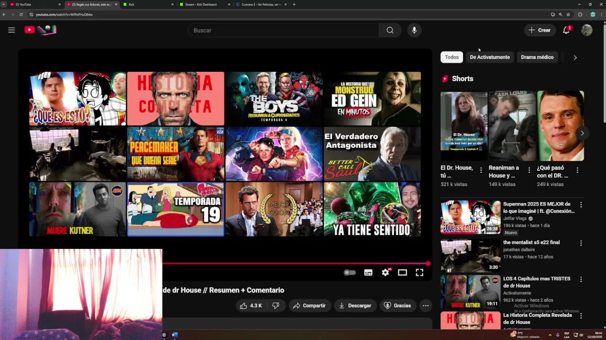Show next Shorts with the arrow
Screen dimensions: 606x340
[x=582, y=133]
